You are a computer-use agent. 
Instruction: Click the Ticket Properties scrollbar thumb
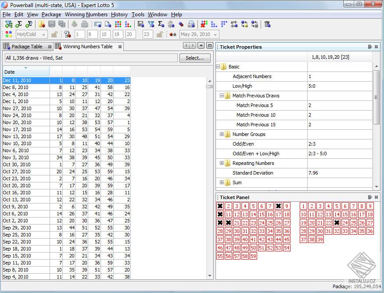[x=377, y=97]
